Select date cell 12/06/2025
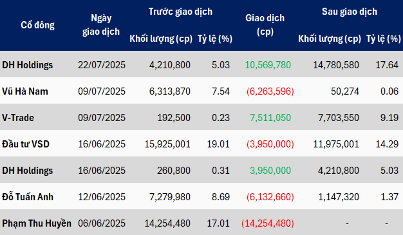Image resolution: width=403 pixels, height=235 pixels. [102, 197]
